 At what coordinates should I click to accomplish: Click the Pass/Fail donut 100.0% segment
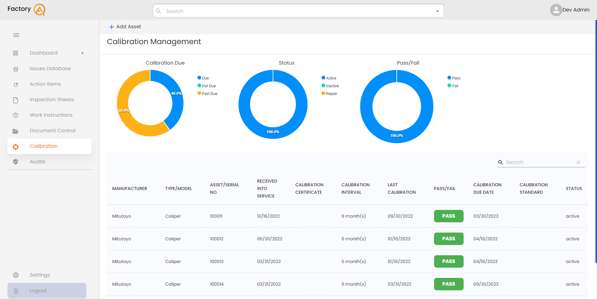(397, 136)
